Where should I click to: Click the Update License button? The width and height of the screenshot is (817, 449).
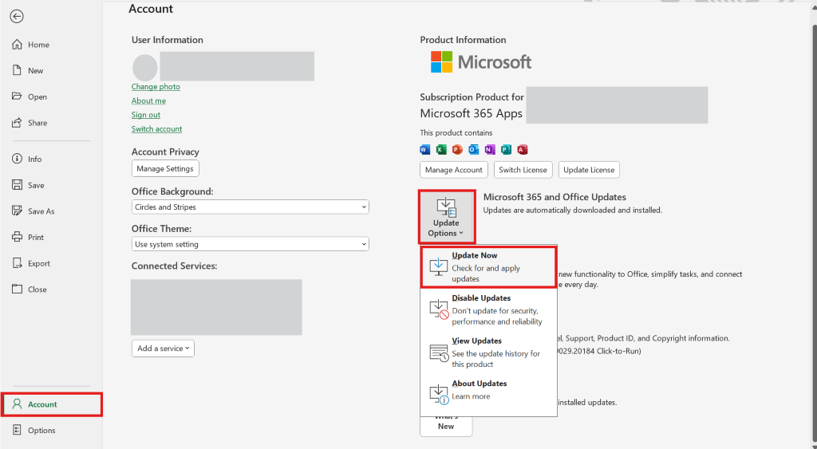tap(589, 170)
